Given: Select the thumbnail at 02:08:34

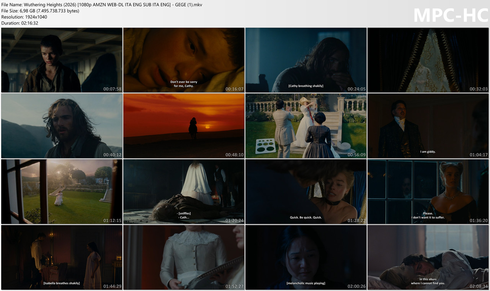Looking at the screenshot, I should pos(428,257).
